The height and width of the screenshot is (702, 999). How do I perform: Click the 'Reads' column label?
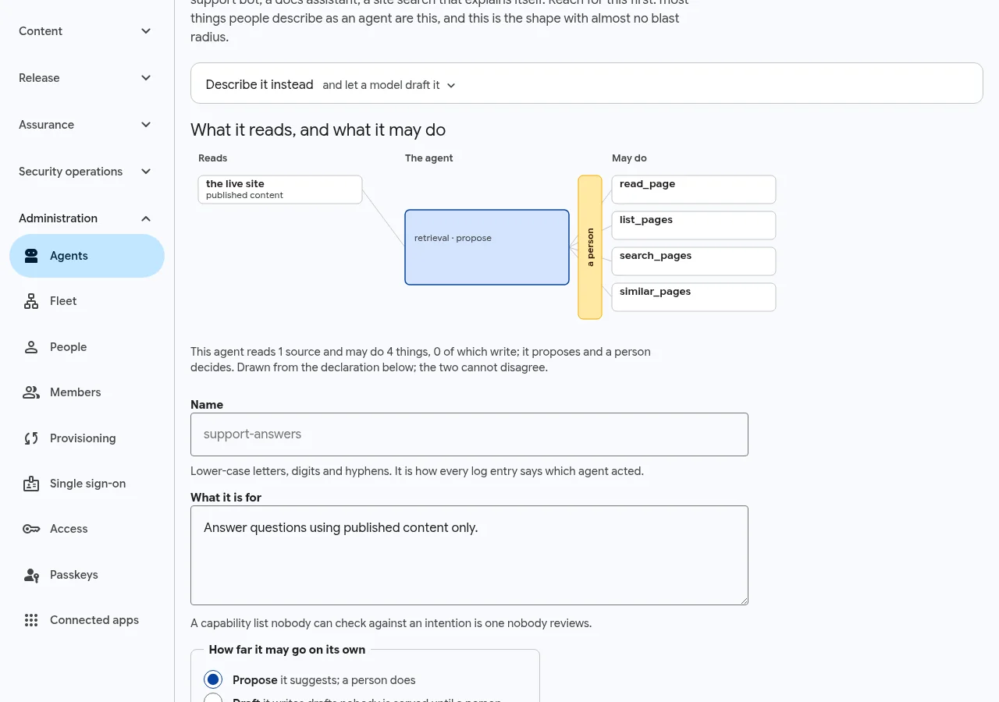click(x=213, y=158)
